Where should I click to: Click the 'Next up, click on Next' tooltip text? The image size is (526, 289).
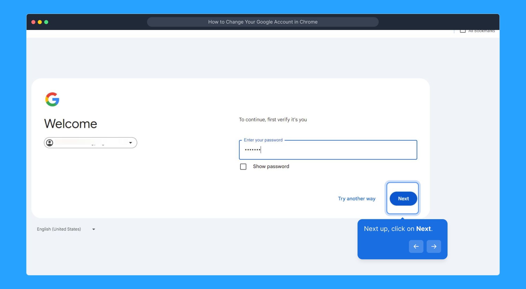click(x=398, y=229)
